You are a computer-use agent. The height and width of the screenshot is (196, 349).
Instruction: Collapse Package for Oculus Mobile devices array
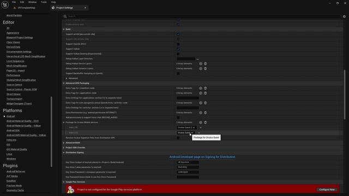coord(64,122)
